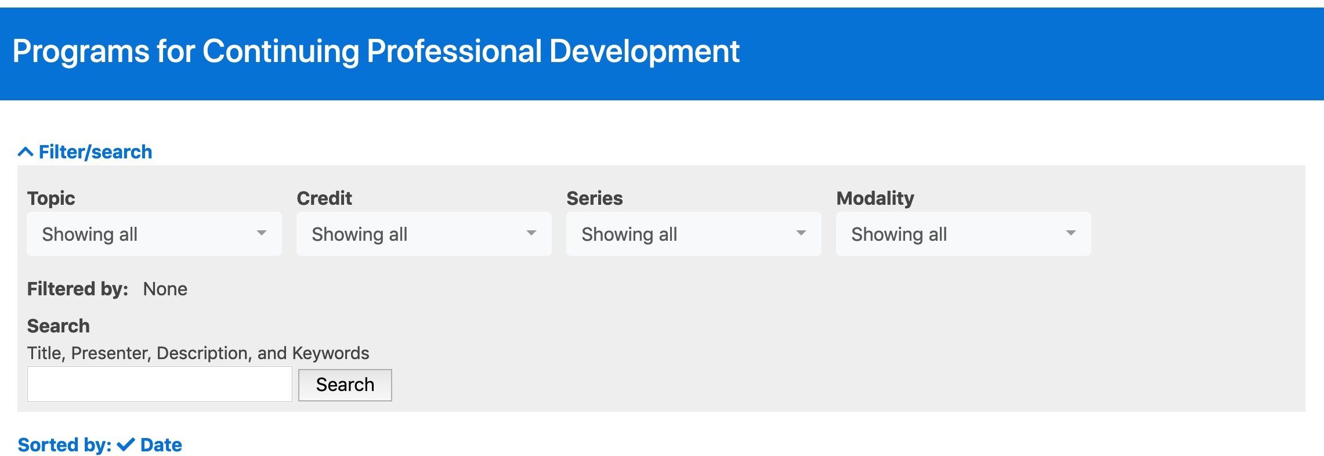The height and width of the screenshot is (456, 1324).
Task: Collapse the Filter/search chevron icon
Action: pyautogui.click(x=26, y=152)
